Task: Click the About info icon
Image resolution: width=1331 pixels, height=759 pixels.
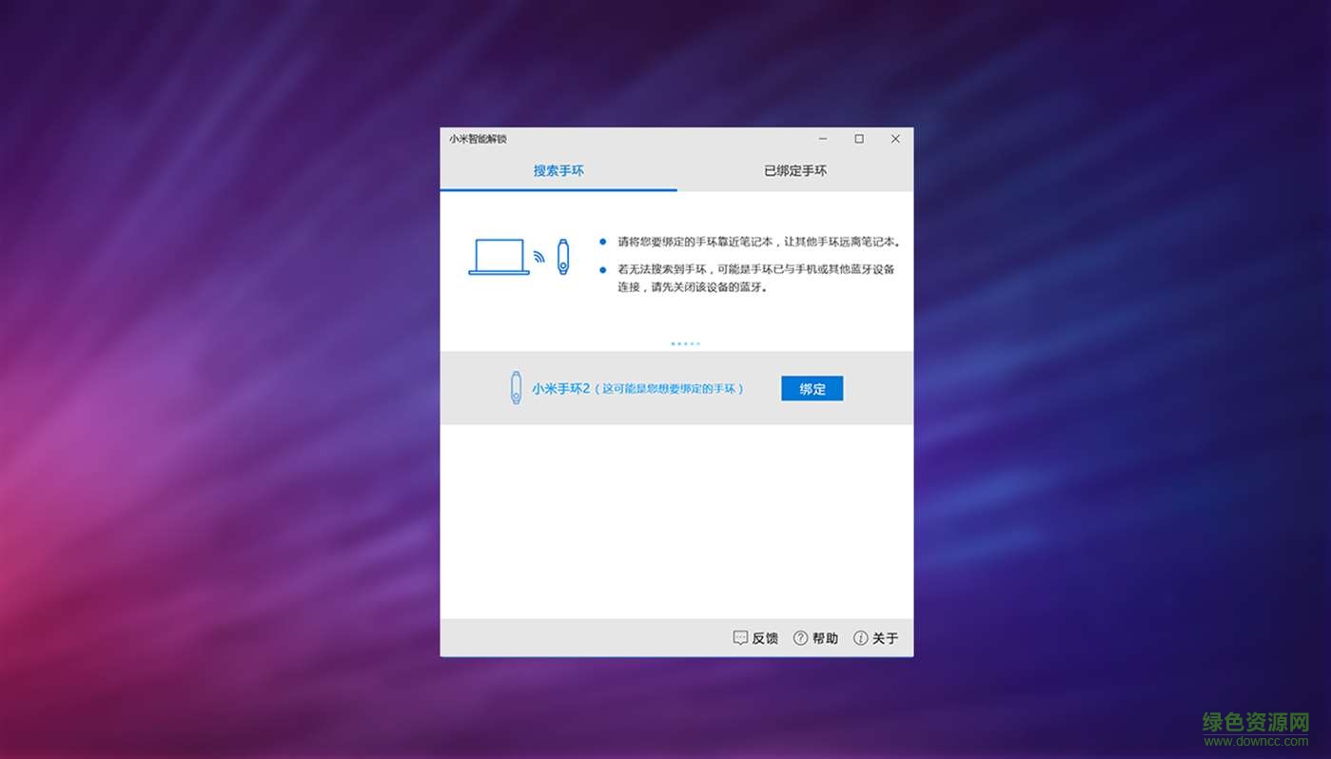Action: tap(859, 637)
